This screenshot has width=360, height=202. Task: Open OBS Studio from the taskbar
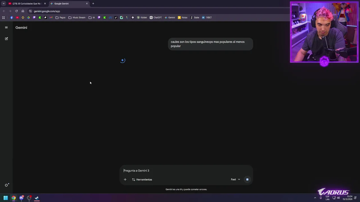pos(29,198)
